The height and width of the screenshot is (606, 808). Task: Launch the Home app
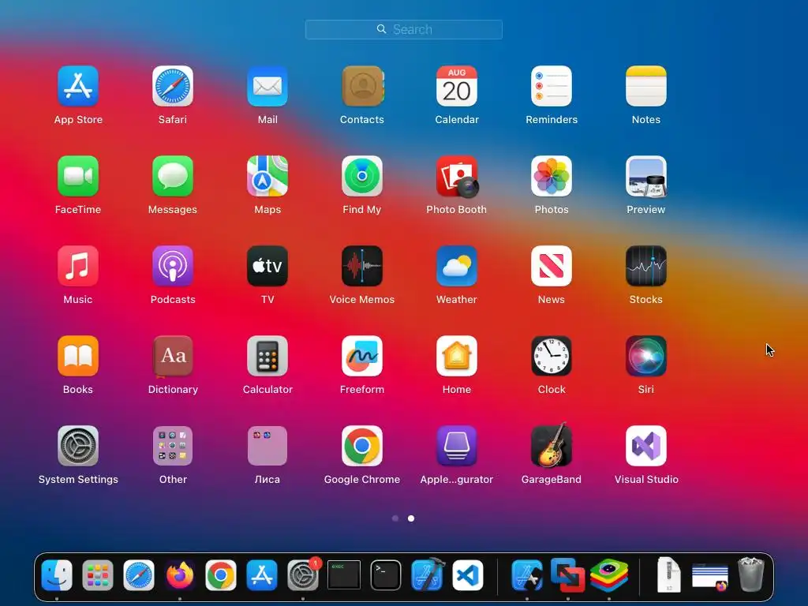click(x=457, y=356)
